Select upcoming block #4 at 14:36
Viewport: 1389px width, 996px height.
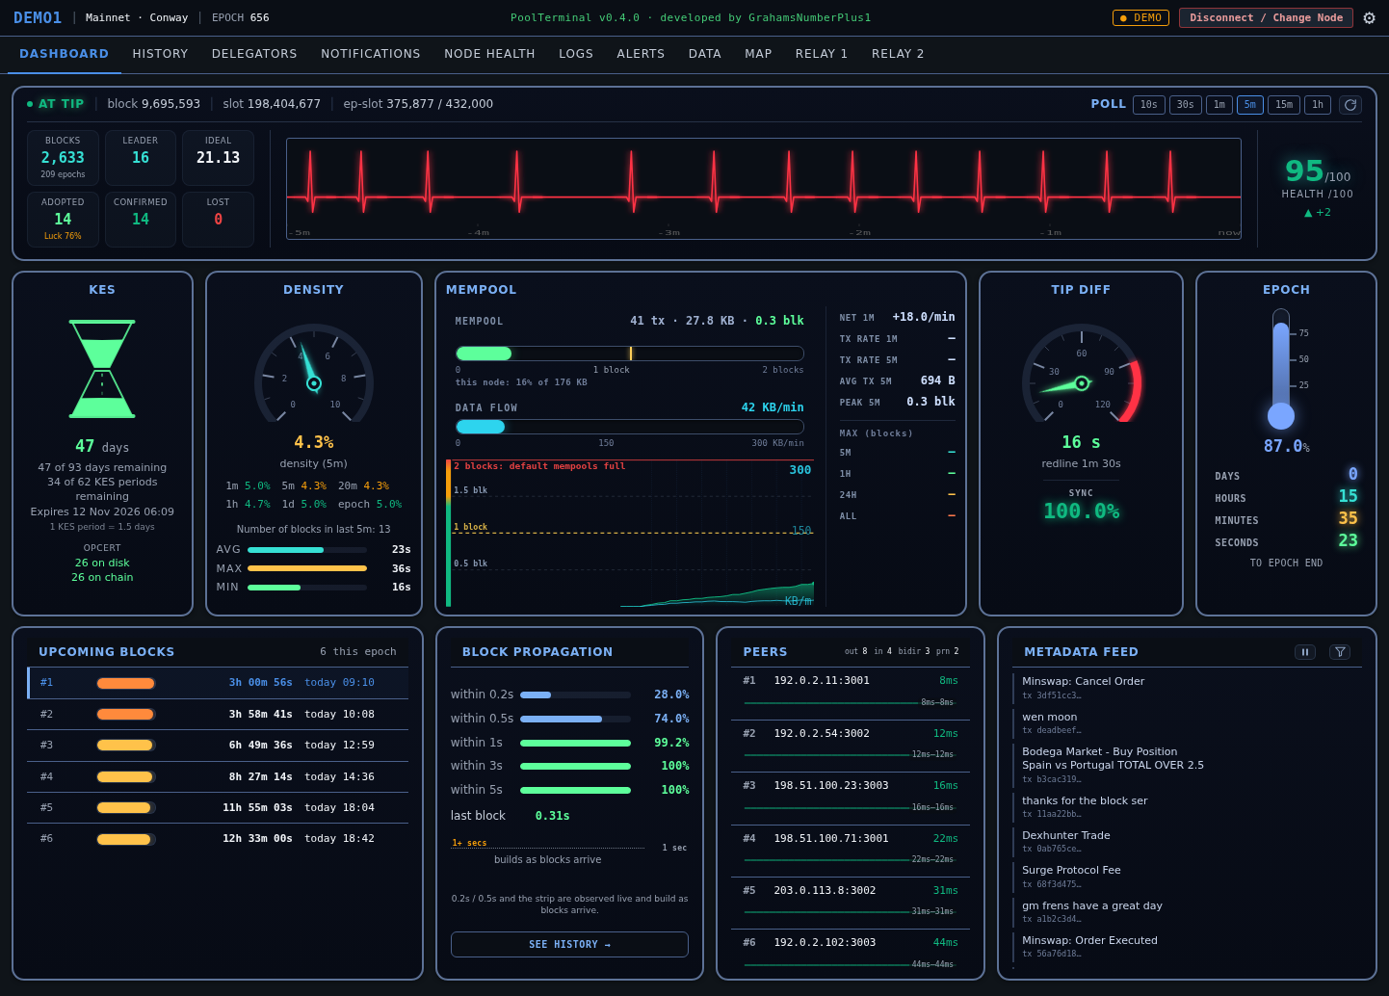(x=218, y=777)
